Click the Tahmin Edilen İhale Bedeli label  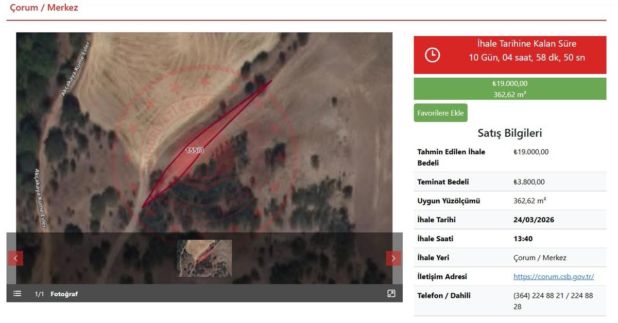click(451, 157)
